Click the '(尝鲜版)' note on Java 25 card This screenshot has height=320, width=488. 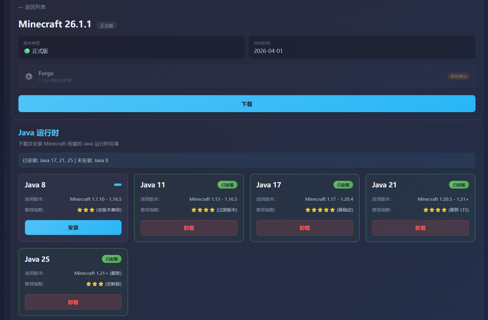113,284
